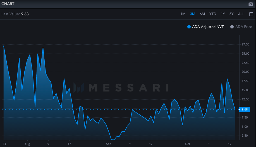The image size is (256, 147).
Task: Click the Oct label on time axis
Action: pos(187,144)
